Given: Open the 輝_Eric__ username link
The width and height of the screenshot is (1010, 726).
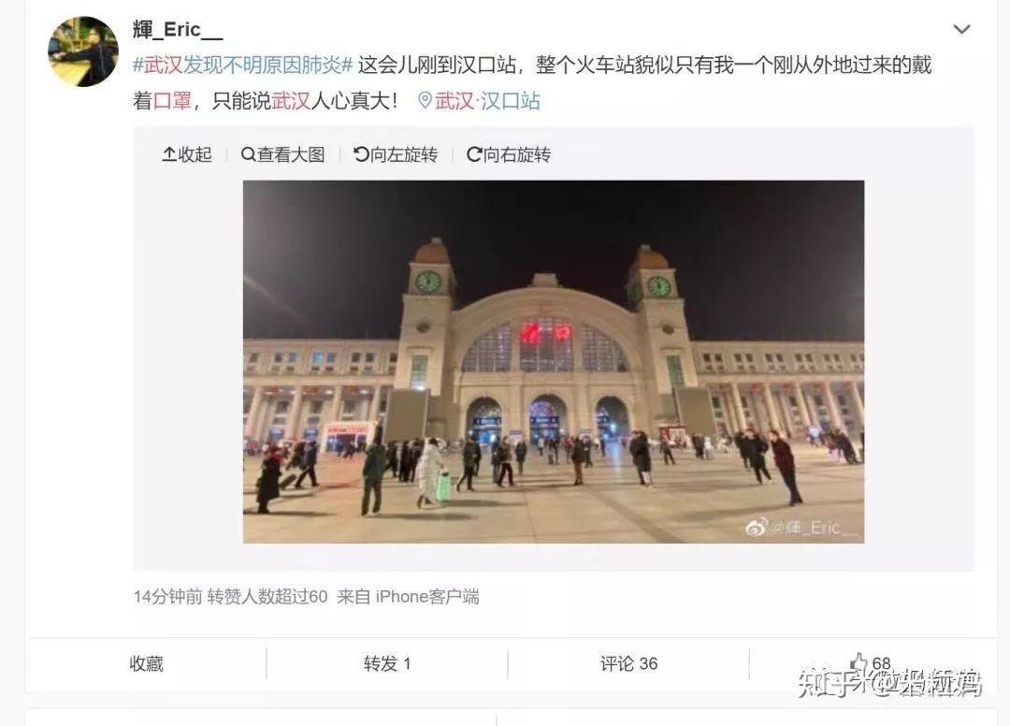Looking at the screenshot, I should [x=178, y=29].
